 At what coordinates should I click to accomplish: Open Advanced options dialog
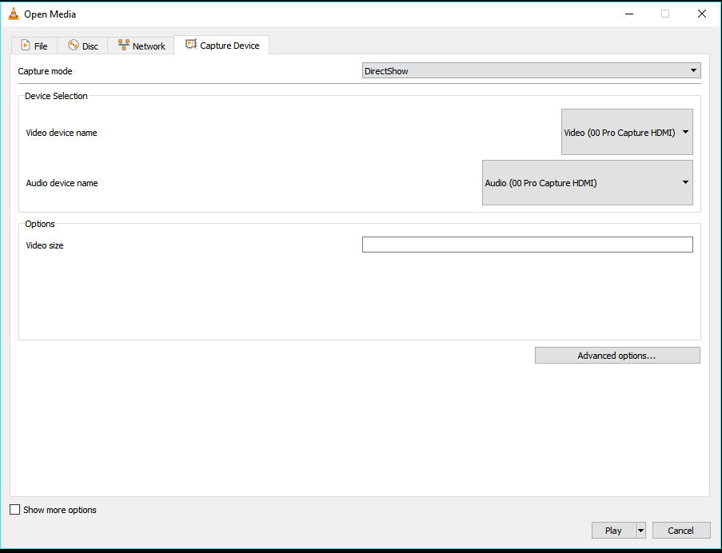tap(617, 356)
